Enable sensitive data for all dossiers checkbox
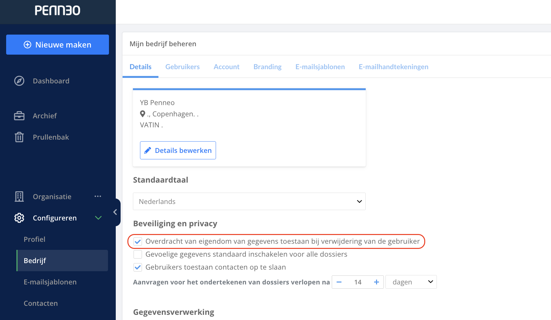The width and height of the screenshot is (551, 320). pyautogui.click(x=138, y=254)
